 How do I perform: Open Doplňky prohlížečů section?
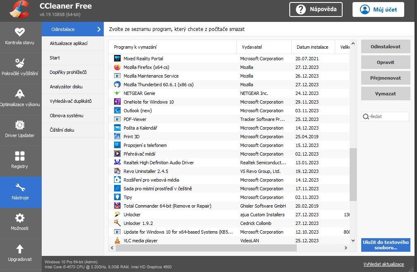(73, 72)
